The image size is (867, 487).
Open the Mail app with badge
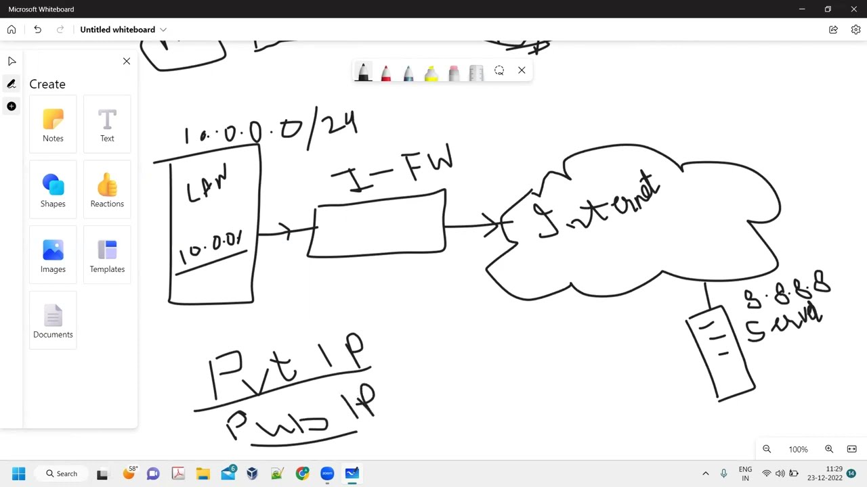pos(228,473)
